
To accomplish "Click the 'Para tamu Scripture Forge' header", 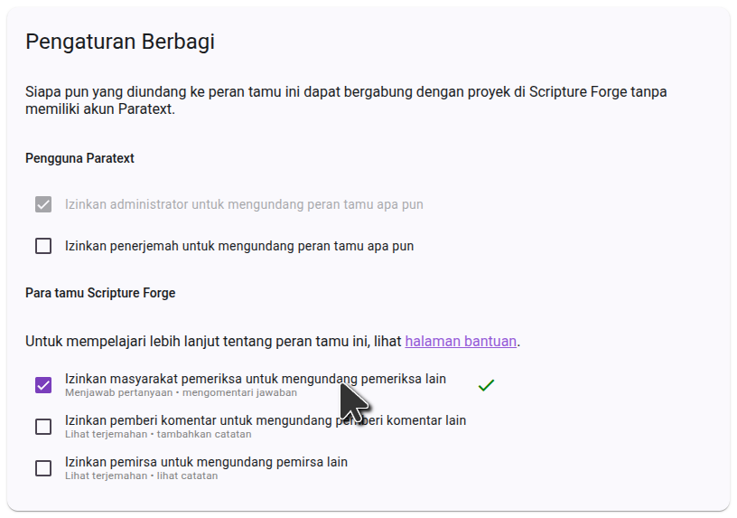I will point(100,293).
